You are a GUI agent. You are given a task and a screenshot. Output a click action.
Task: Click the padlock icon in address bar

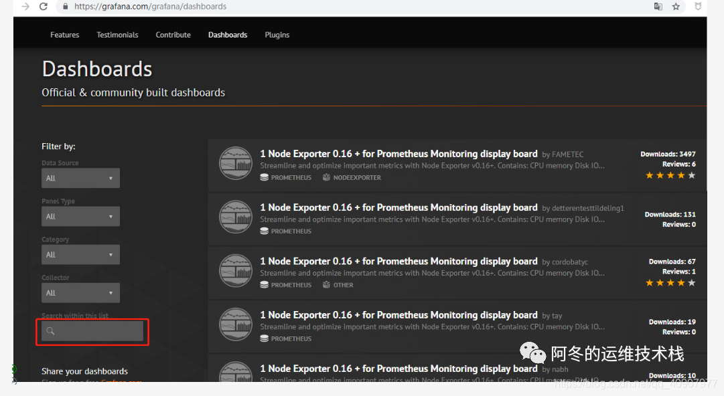point(65,7)
